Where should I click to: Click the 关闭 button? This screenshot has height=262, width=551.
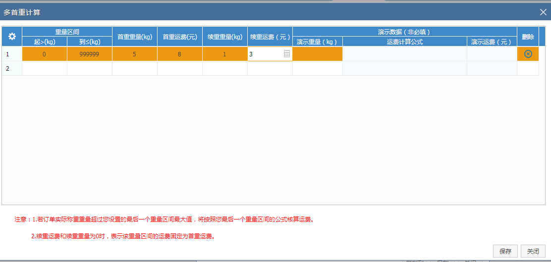(x=533, y=251)
